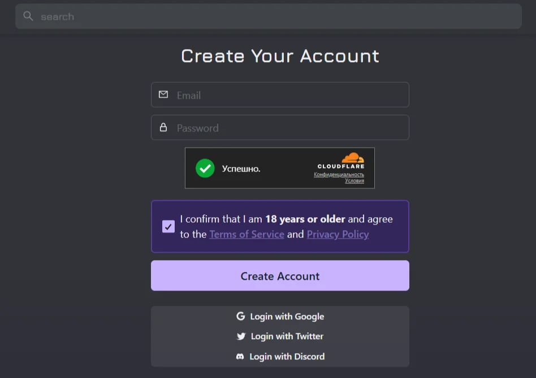Click the Create Account button
This screenshot has height=378, width=536.
[280, 276]
